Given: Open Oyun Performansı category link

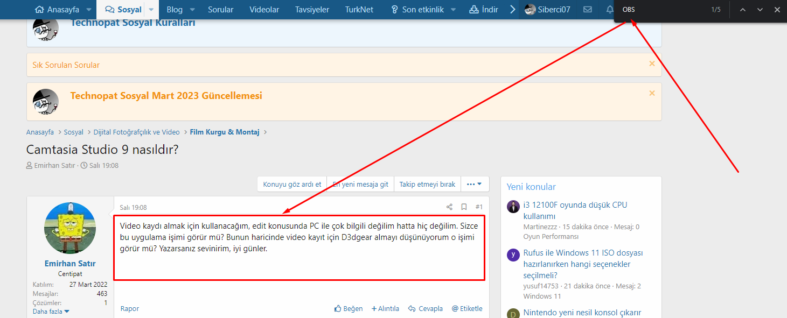Looking at the screenshot, I should 551,237.
